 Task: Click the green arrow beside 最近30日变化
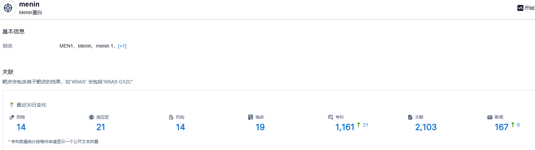(12, 105)
